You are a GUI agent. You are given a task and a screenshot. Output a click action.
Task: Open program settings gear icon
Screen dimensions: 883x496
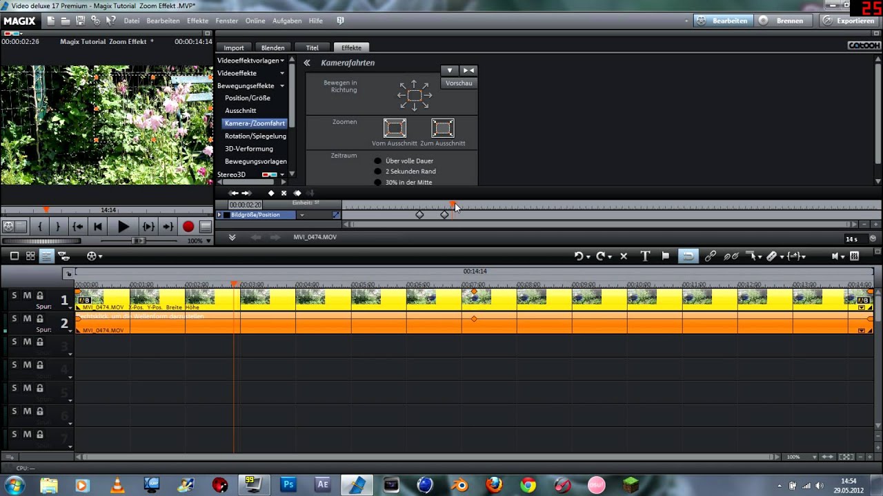(96, 21)
